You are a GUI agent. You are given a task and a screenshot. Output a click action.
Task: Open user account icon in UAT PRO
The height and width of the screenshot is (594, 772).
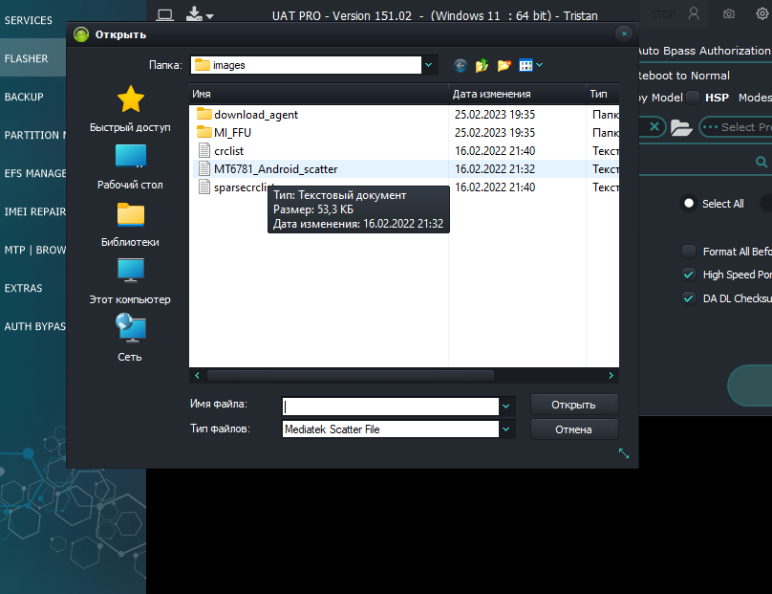[694, 13]
